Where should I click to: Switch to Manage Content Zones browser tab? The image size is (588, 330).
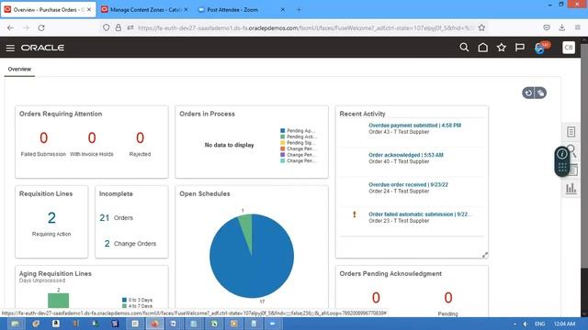pos(144,10)
